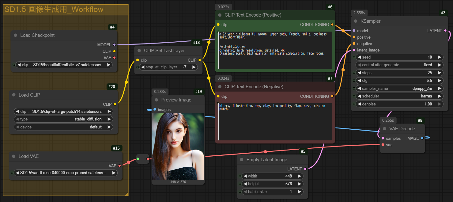Screen dimensions: 453x202
Task: Click the generated woman preview image
Action: tap(178, 146)
